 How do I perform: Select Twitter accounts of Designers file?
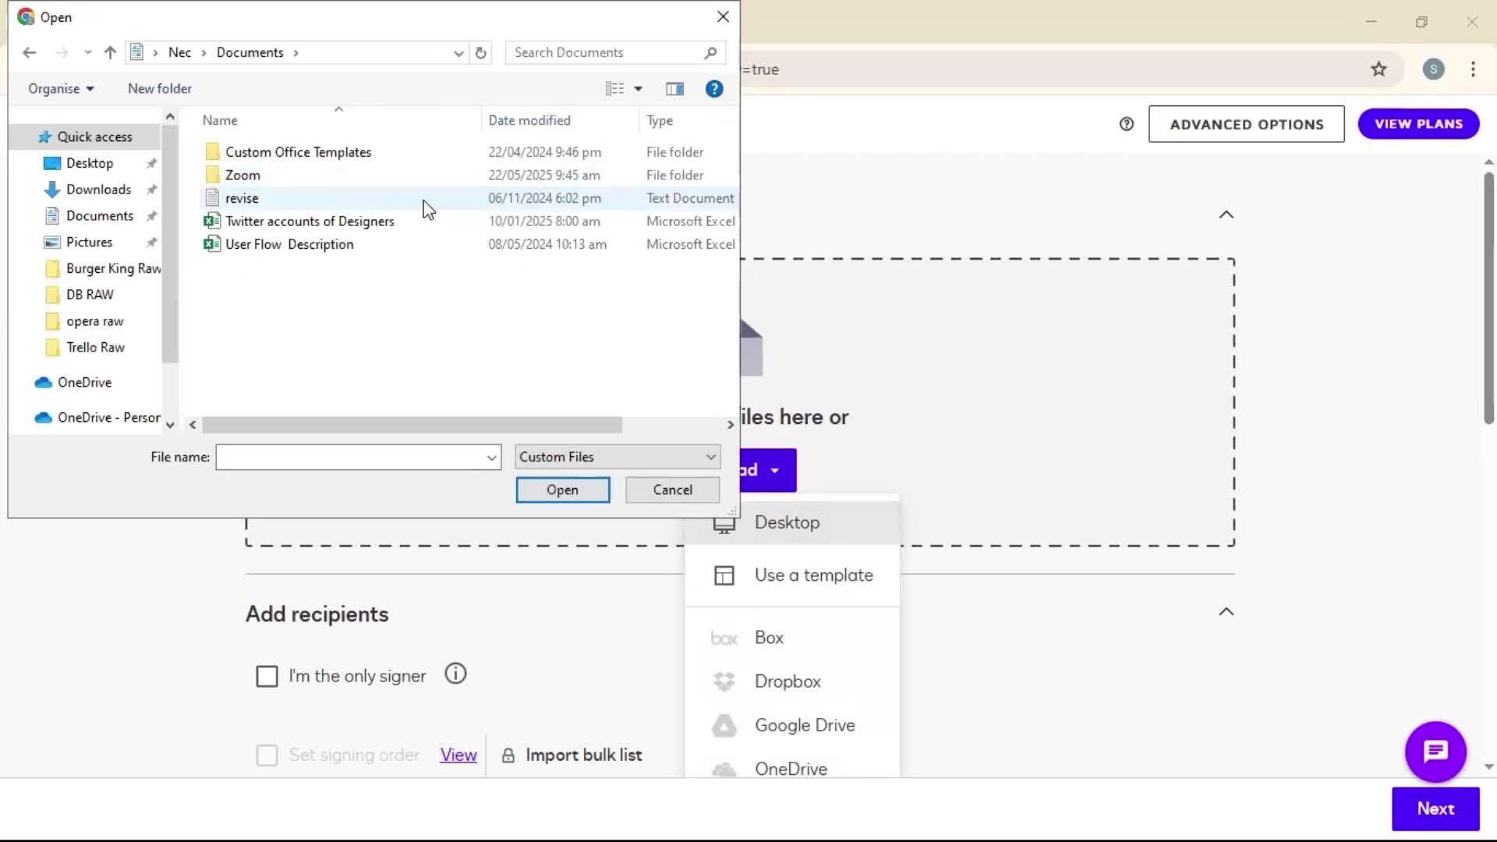pos(310,221)
